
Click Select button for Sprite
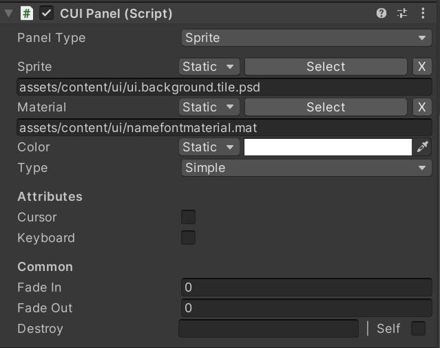tap(326, 67)
